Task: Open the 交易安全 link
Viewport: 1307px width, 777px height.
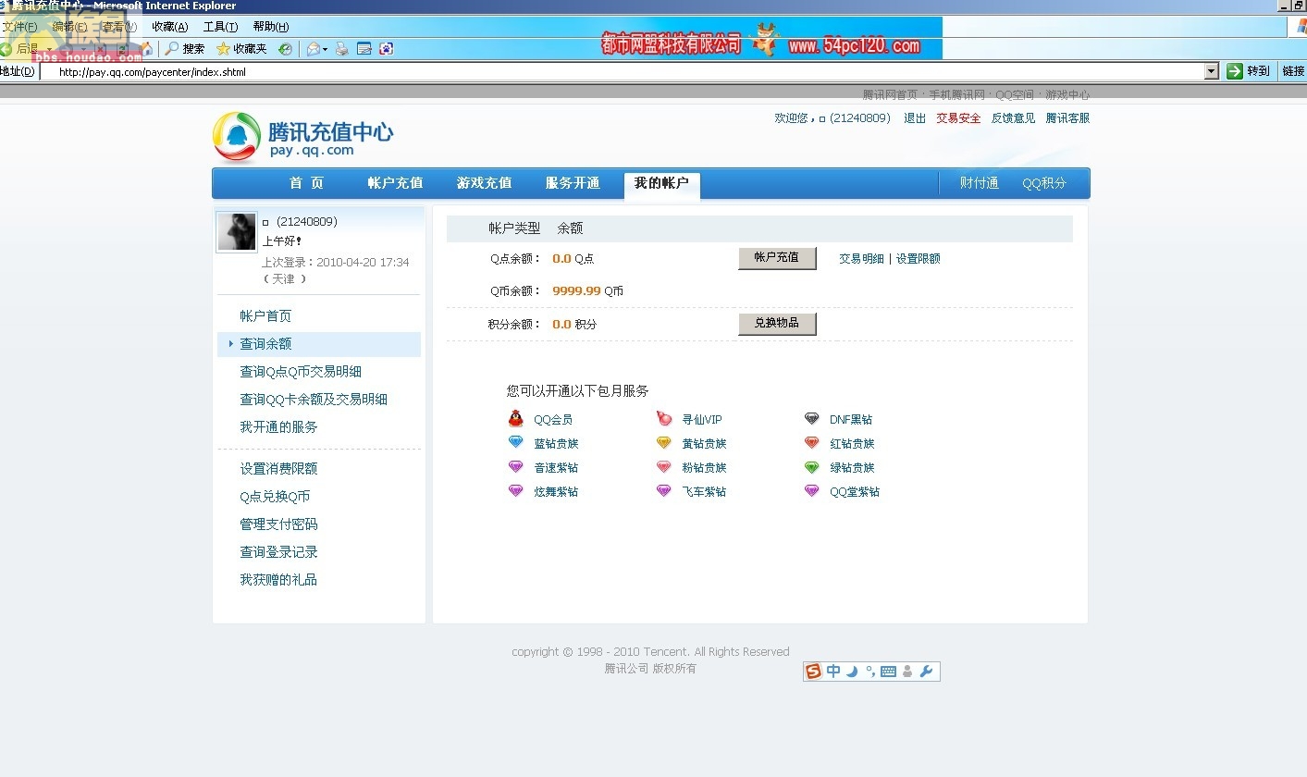Action: (958, 118)
